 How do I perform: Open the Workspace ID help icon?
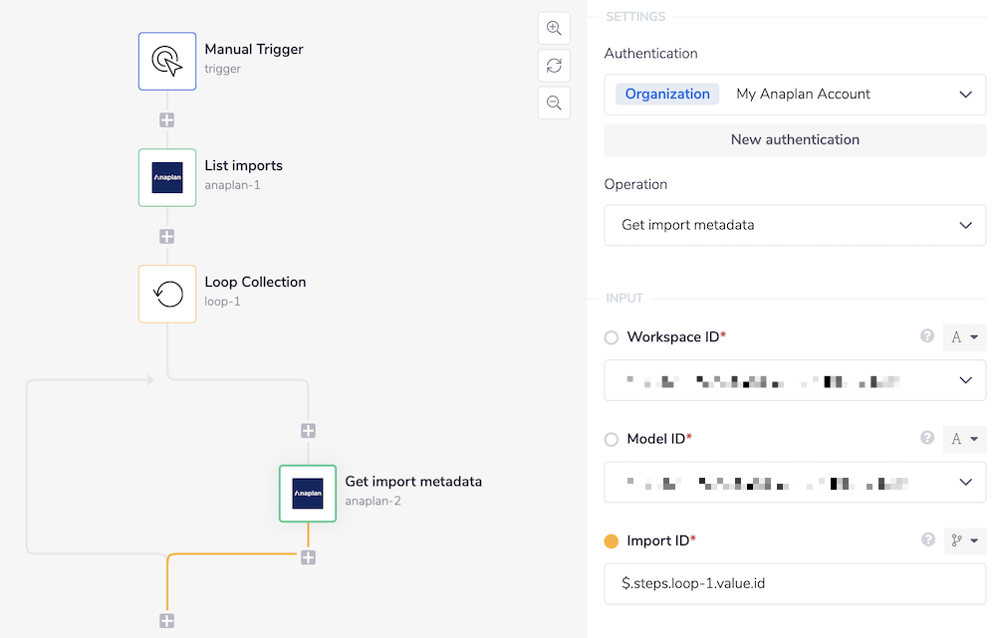click(x=926, y=336)
